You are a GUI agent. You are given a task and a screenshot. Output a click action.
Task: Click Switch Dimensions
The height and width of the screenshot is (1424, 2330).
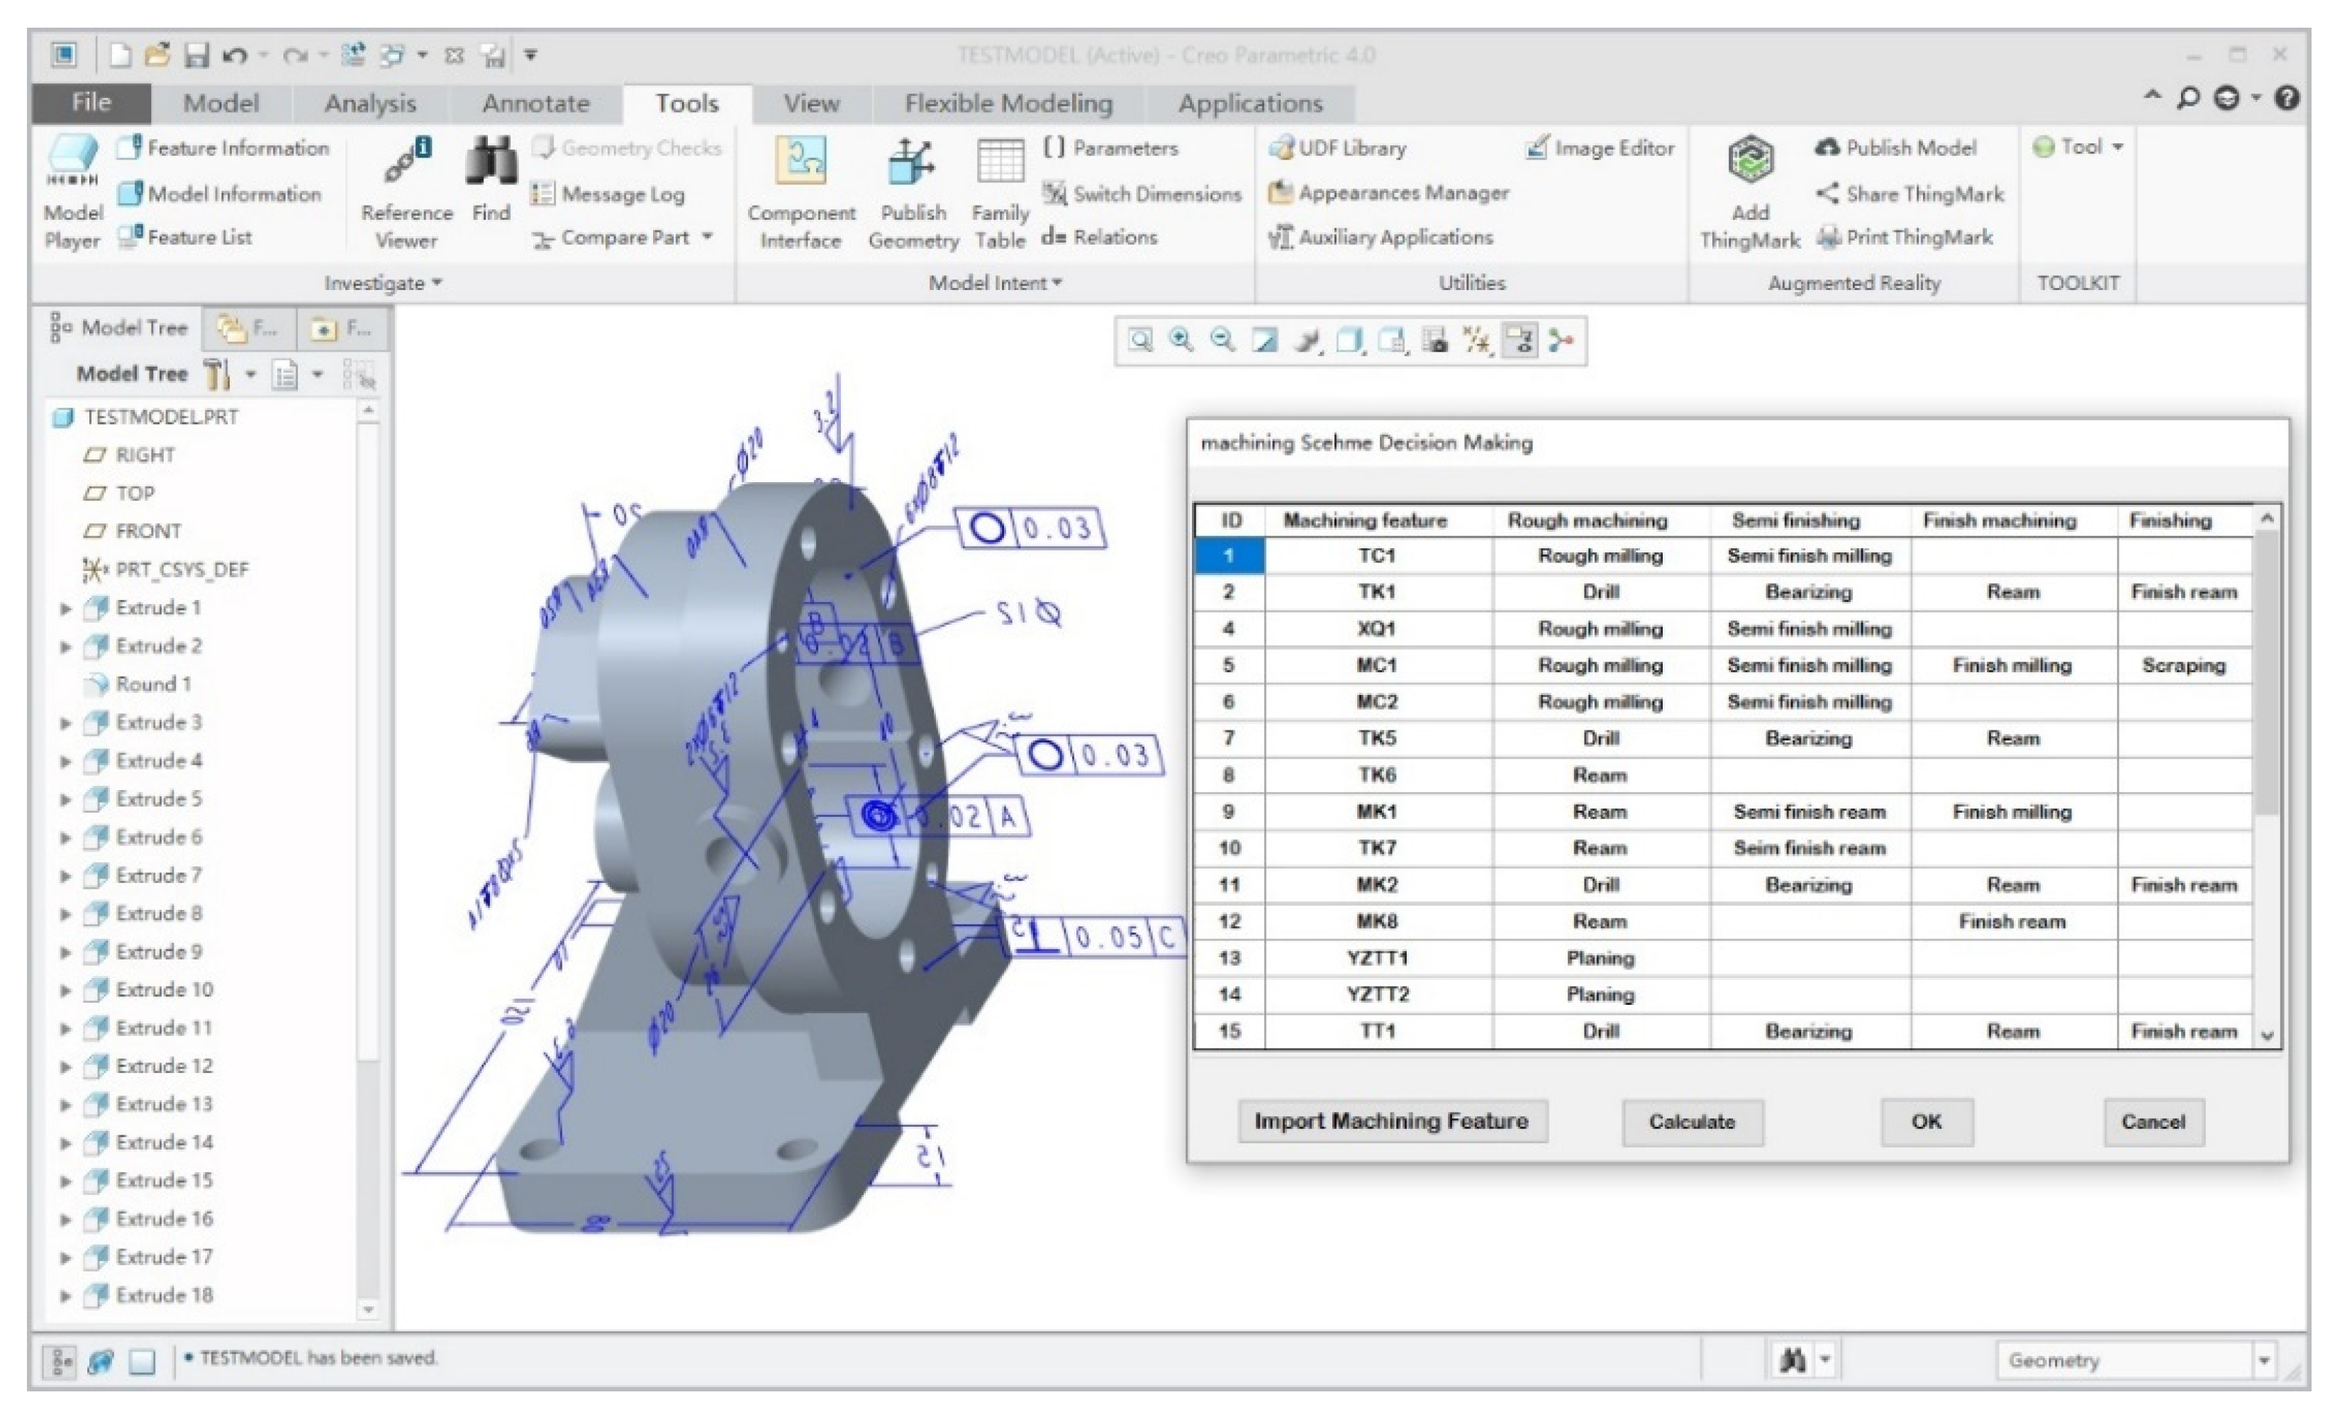(1142, 194)
